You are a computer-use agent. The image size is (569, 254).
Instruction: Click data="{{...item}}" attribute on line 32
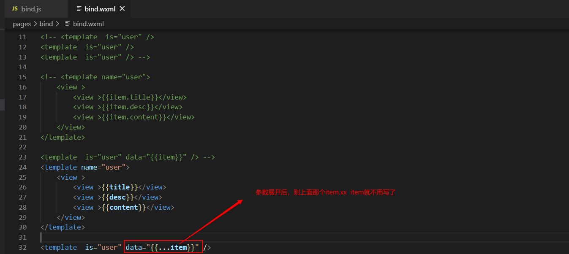tap(162, 248)
